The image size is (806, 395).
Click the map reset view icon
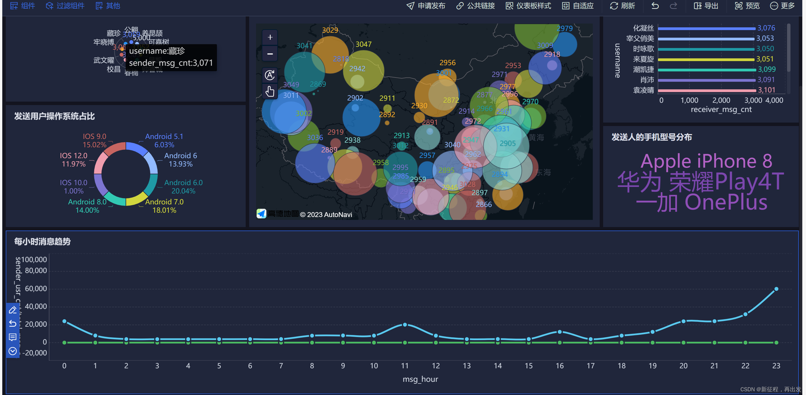coord(270,75)
